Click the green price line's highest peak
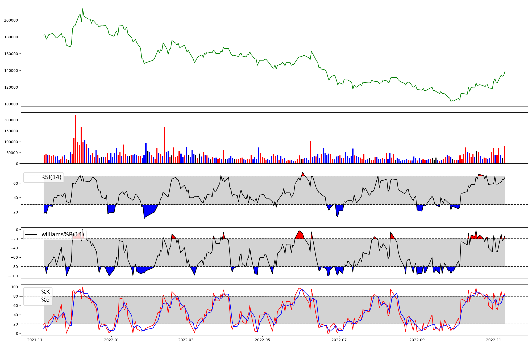 pyautogui.click(x=83, y=9)
